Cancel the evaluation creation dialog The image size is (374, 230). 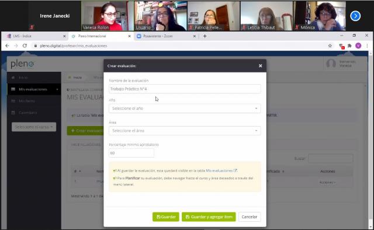coord(250,217)
